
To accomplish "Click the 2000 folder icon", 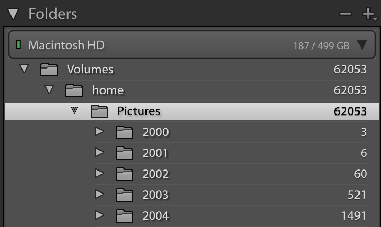I will pyautogui.click(x=124, y=132).
